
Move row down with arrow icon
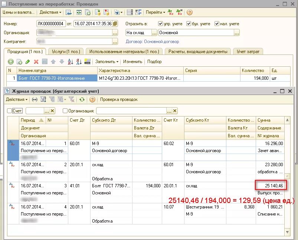point(62,62)
